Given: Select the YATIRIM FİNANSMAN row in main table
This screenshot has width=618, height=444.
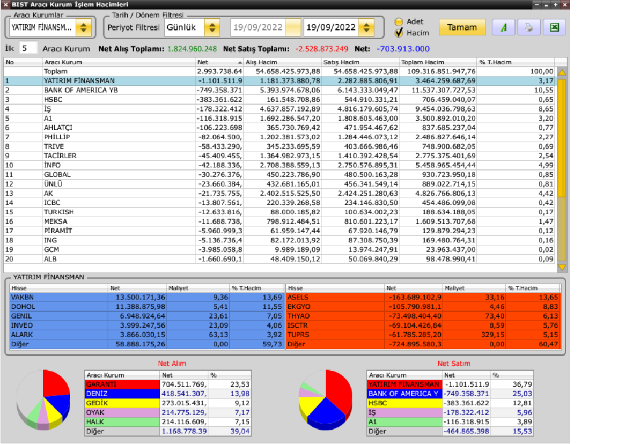Looking at the screenshot, I should coord(279,81).
